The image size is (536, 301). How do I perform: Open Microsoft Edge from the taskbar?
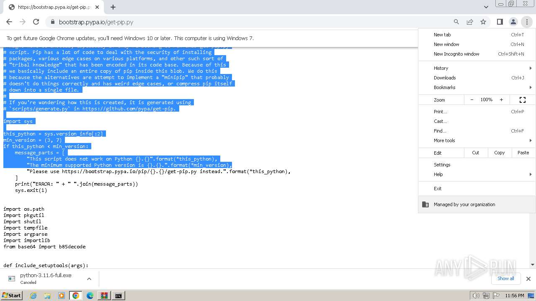pyautogui.click(x=90, y=296)
